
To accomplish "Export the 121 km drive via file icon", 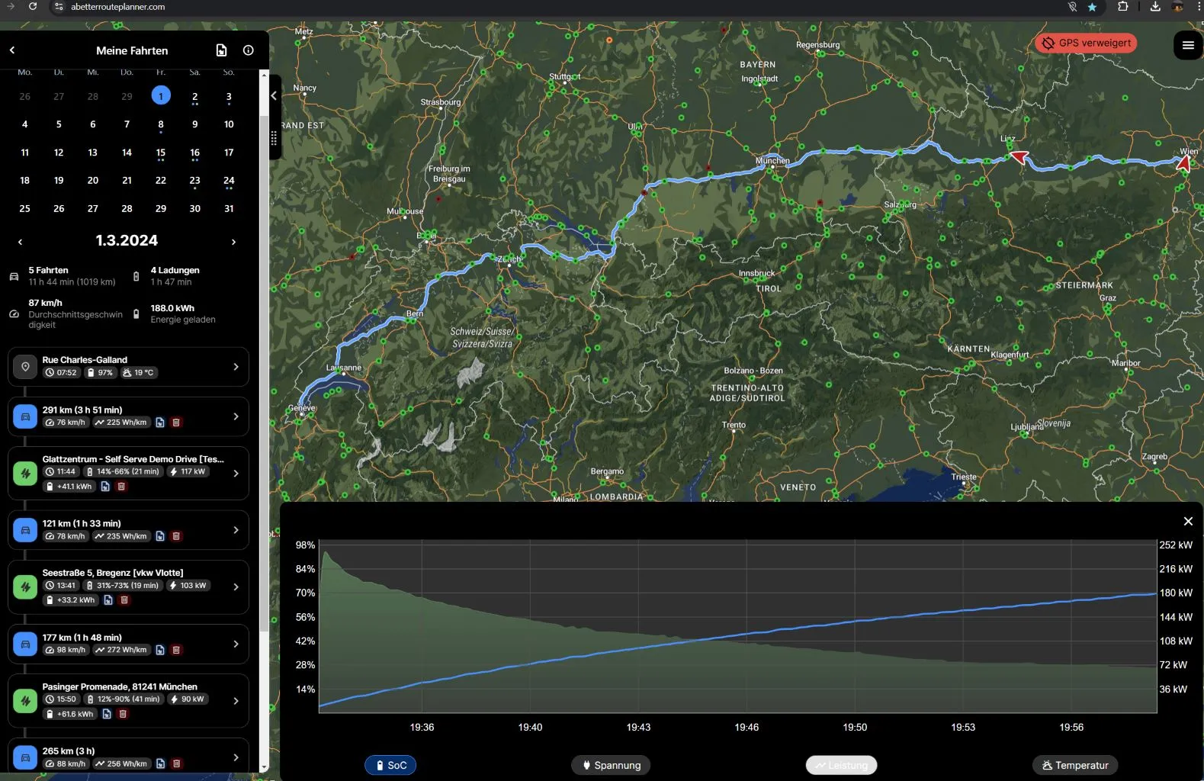I will pos(160,536).
